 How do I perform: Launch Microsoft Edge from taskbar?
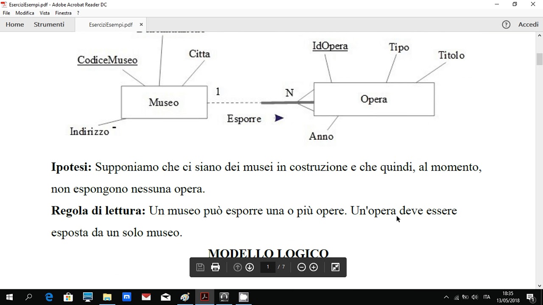(x=49, y=297)
